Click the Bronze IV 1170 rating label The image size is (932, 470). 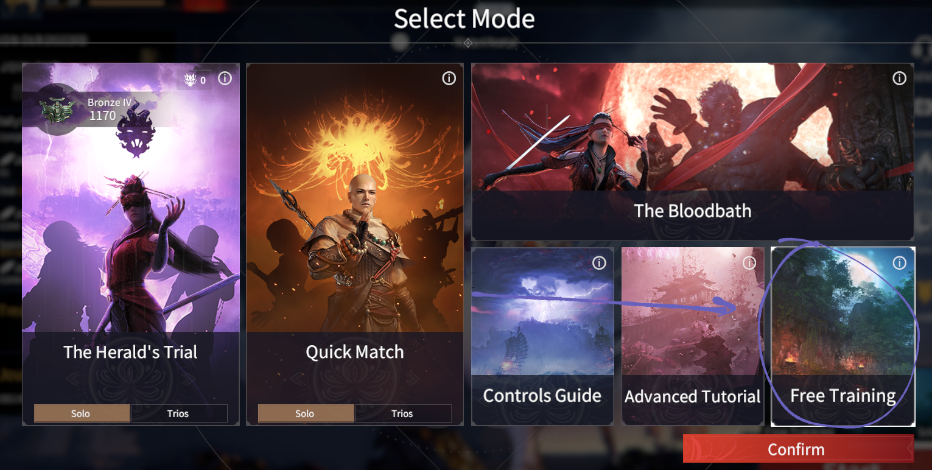[110, 110]
